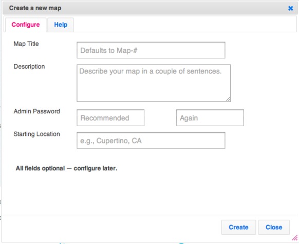Click the Description label text
299x244 pixels.
(29, 67)
